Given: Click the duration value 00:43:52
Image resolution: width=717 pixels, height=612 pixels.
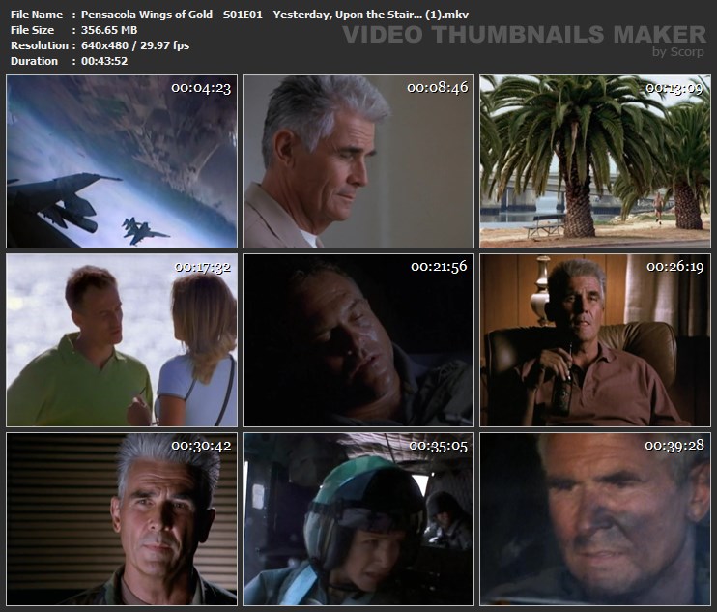Looking at the screenshot, I should (x=104, y=61).
